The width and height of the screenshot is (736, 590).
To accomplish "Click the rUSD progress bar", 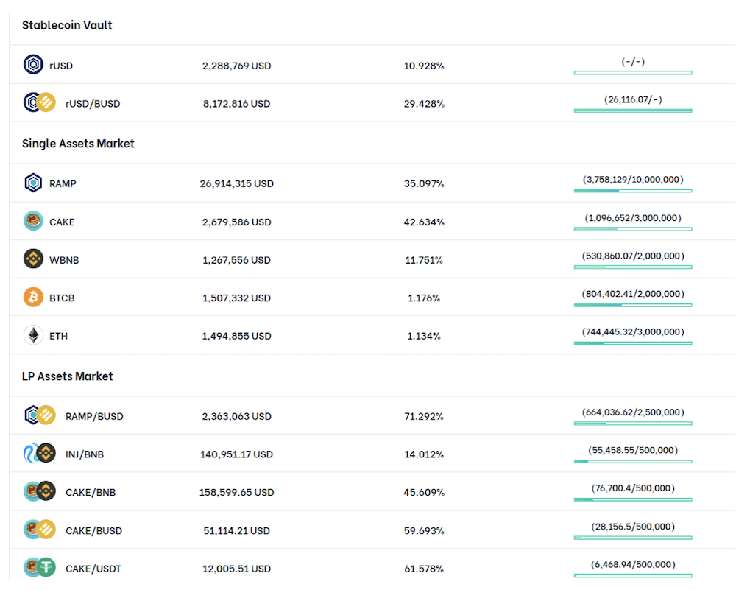I will [x=633, y=73].
